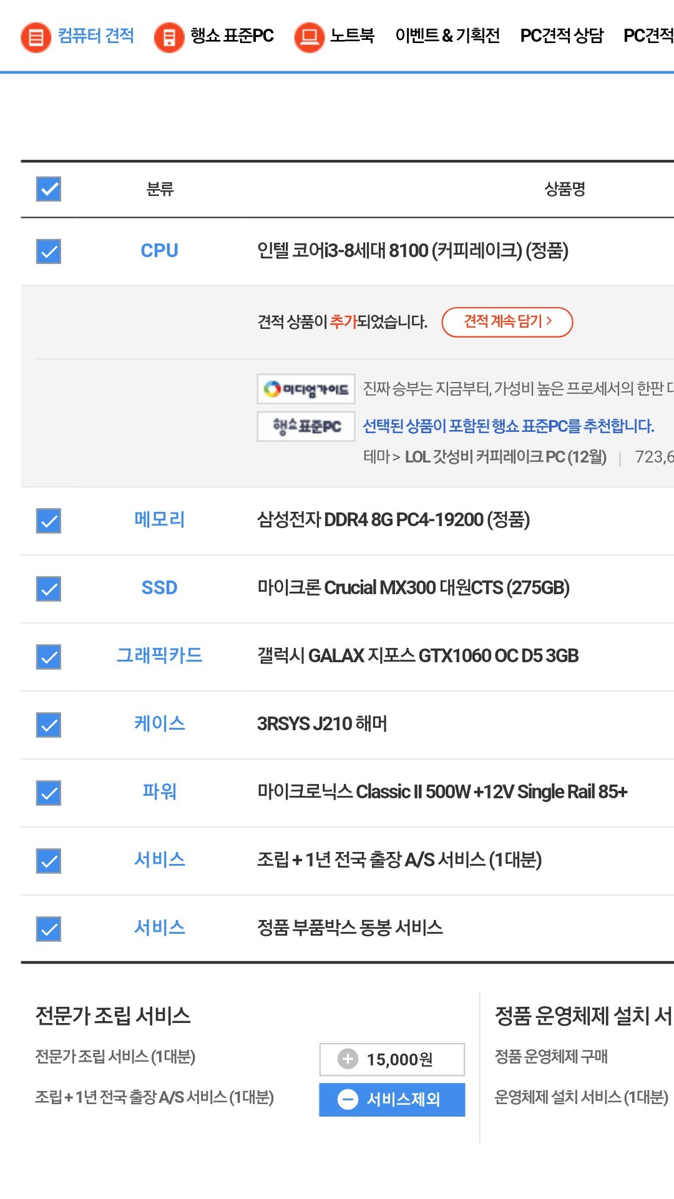Click product 삼성전자 DDR4 8G PC4-19200

click(393, 520)
